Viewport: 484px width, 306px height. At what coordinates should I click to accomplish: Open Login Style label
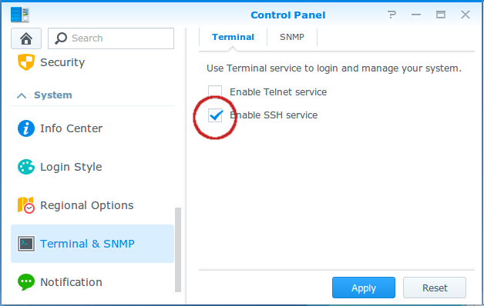click(x=71, y=167)
